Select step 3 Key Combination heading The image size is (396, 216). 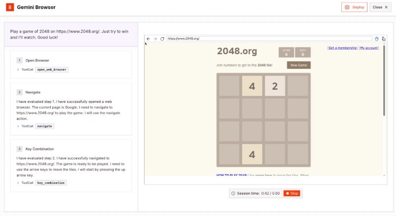40,149
